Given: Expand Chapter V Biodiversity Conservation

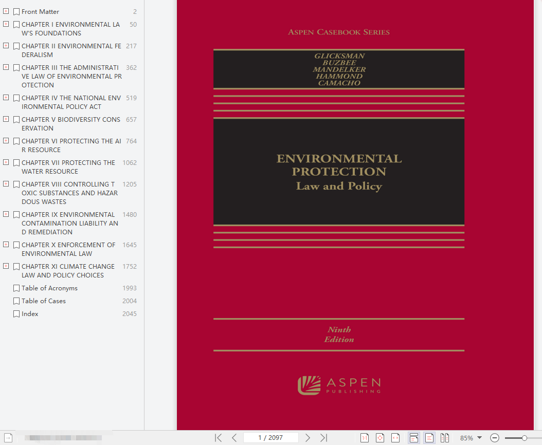Looking at the screenshot, I should (x=6, y=119).
